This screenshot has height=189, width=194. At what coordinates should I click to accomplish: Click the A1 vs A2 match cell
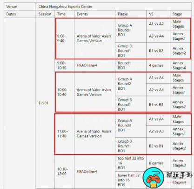coord(158,24)
